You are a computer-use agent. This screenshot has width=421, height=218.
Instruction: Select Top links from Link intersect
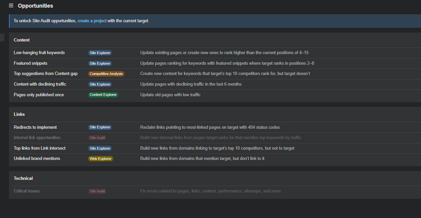(40, 148)
